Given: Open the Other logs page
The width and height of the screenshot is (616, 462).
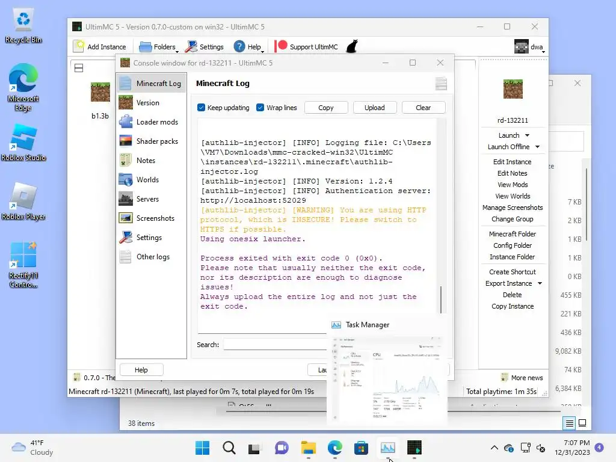Looking at the screenshot, I should click(152, 256).
